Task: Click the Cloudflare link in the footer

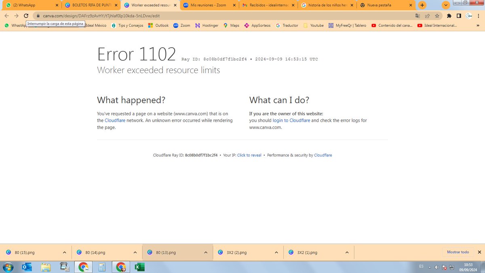Action: [x=323, y=155]
